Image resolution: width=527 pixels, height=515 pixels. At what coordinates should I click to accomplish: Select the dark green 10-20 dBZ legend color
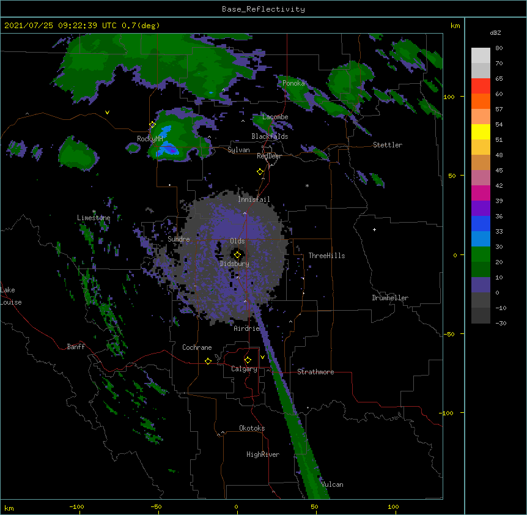pos(481,269)
